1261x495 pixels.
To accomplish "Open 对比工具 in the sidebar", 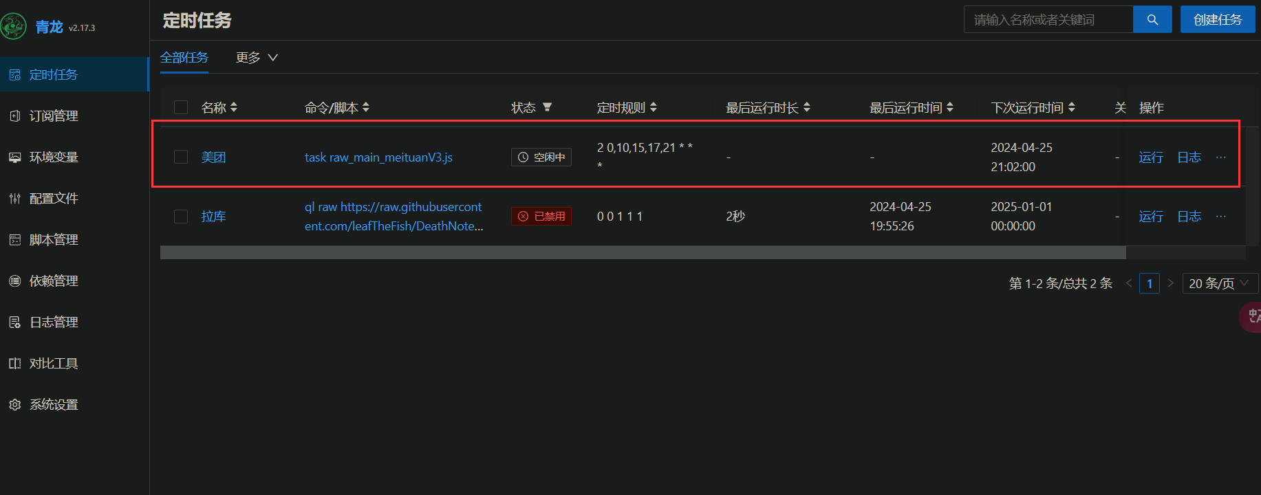I will [74, 363].
